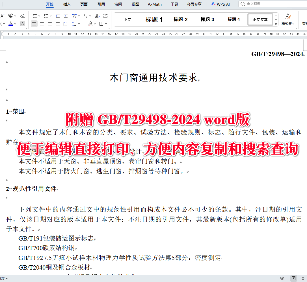Viewport: 307px width, 282px height.
Task: Select the clear formatting eraser tool
Action: point(23,16)
